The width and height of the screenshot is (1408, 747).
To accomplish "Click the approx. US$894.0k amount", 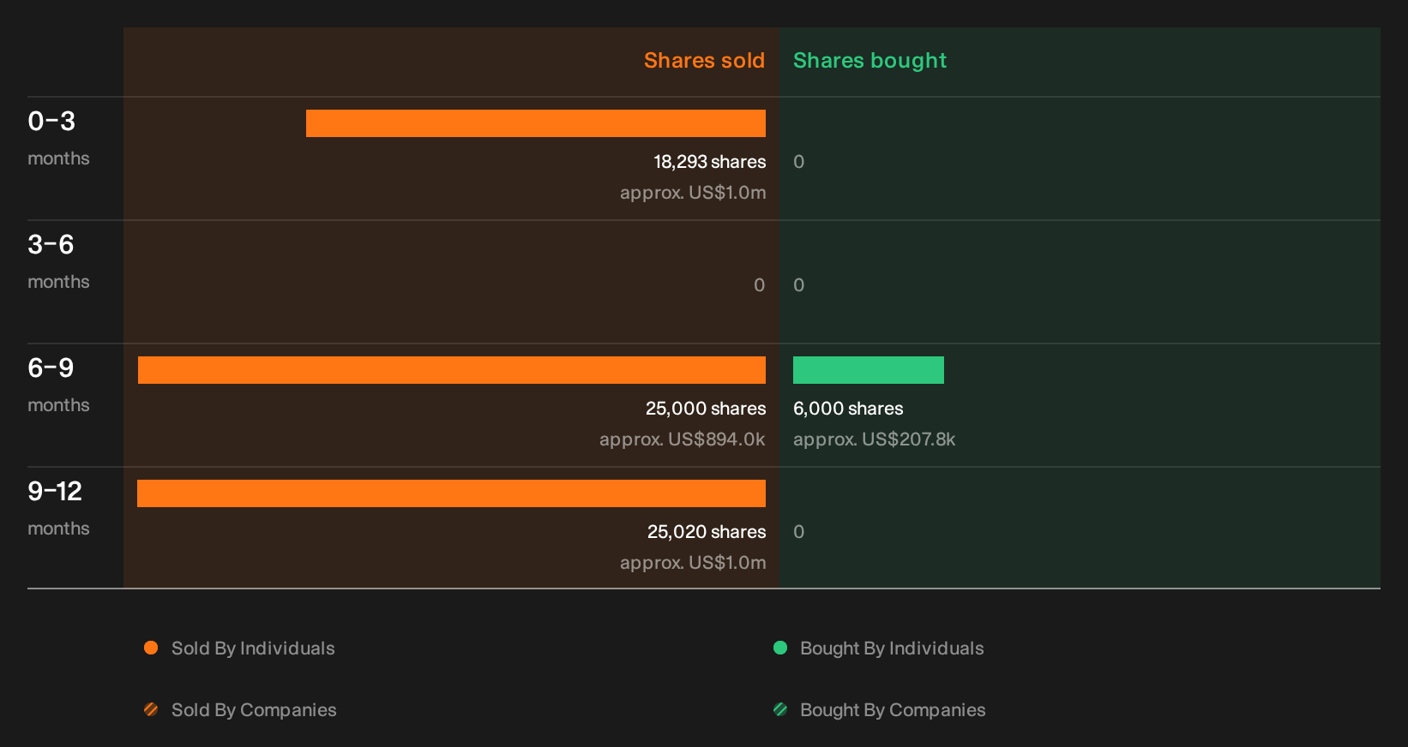I will (683, 439).
